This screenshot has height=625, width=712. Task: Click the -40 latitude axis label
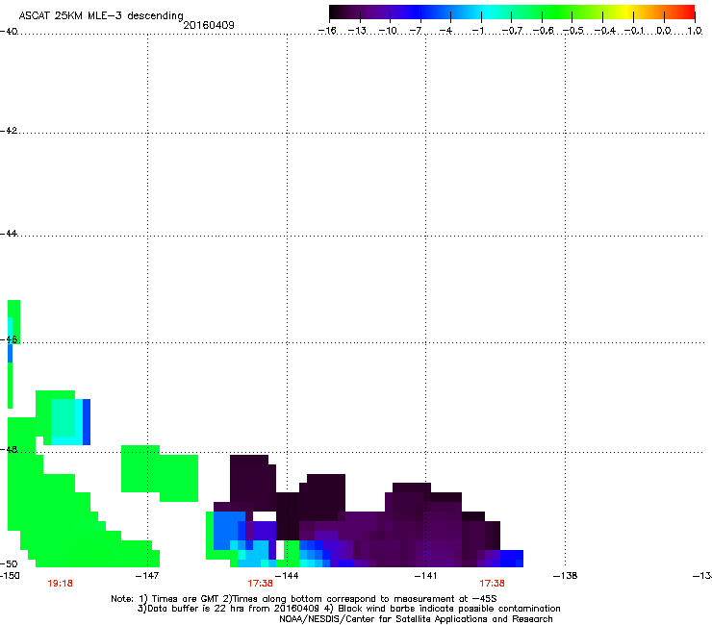coord(9,31)
